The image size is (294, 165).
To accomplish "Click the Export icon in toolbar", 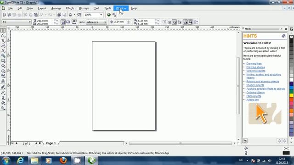I will [x=64, y=15].
